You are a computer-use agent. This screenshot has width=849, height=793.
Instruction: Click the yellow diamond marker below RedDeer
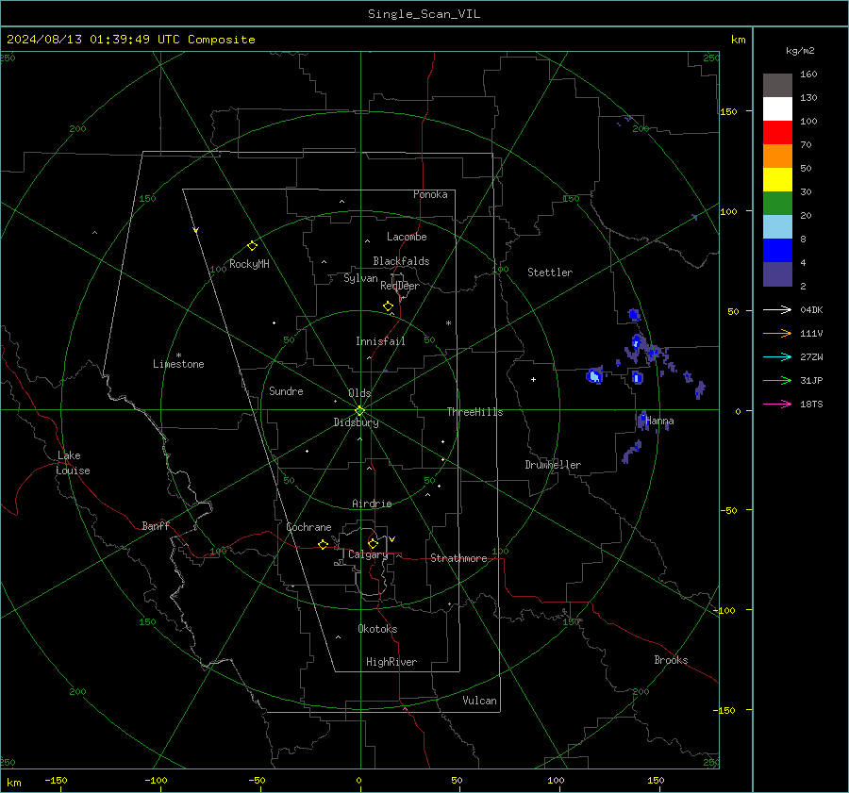click(388, 306)
